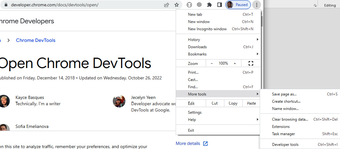
Task: Expand the Help submenu
Action: pos(218,120)
